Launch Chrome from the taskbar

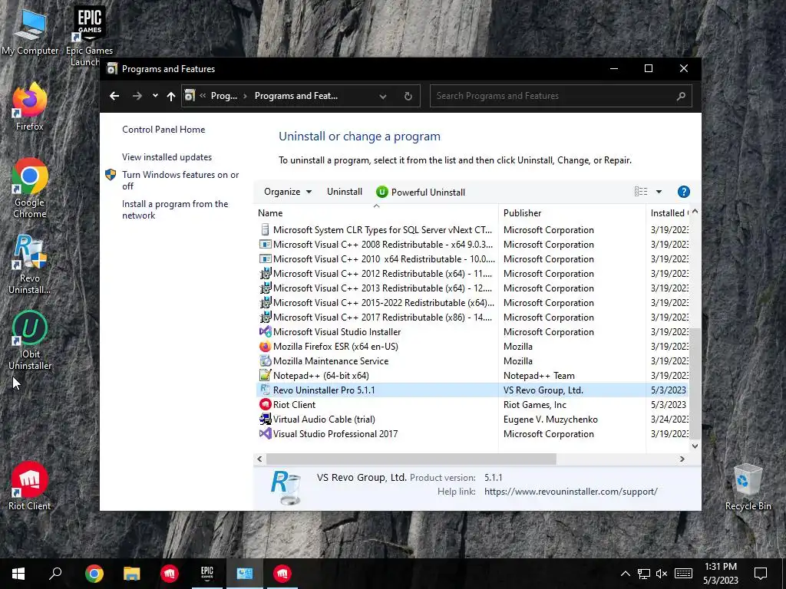[94, 574]
